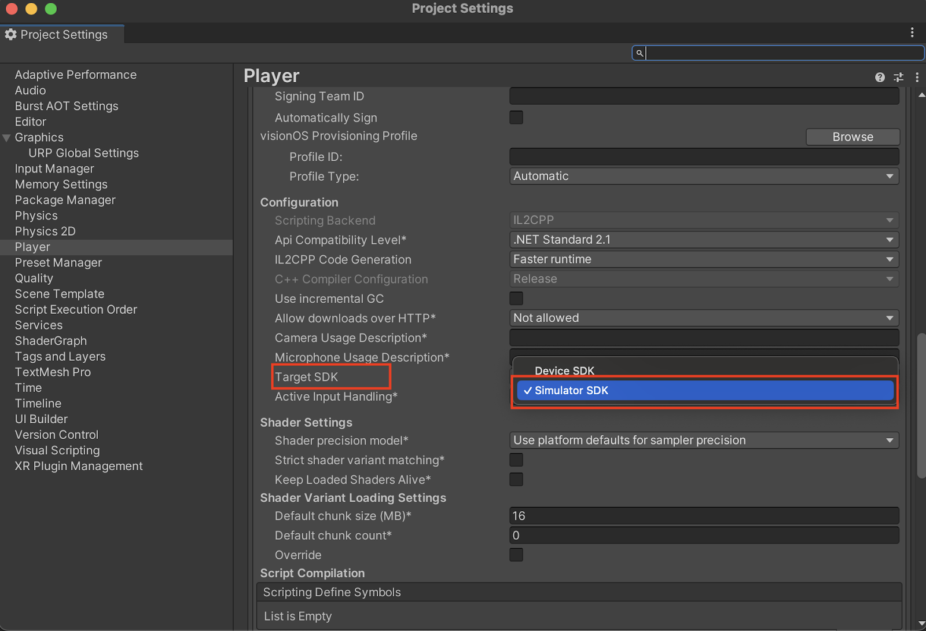
Task: Enable the Automatically Sign checkbox
Action: pos(516,117)
